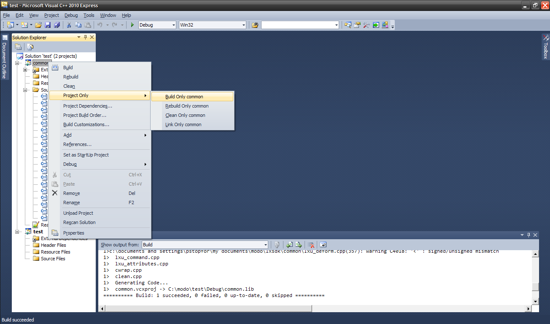Toggle Word Wrap in Output panel

pos(323,245)
